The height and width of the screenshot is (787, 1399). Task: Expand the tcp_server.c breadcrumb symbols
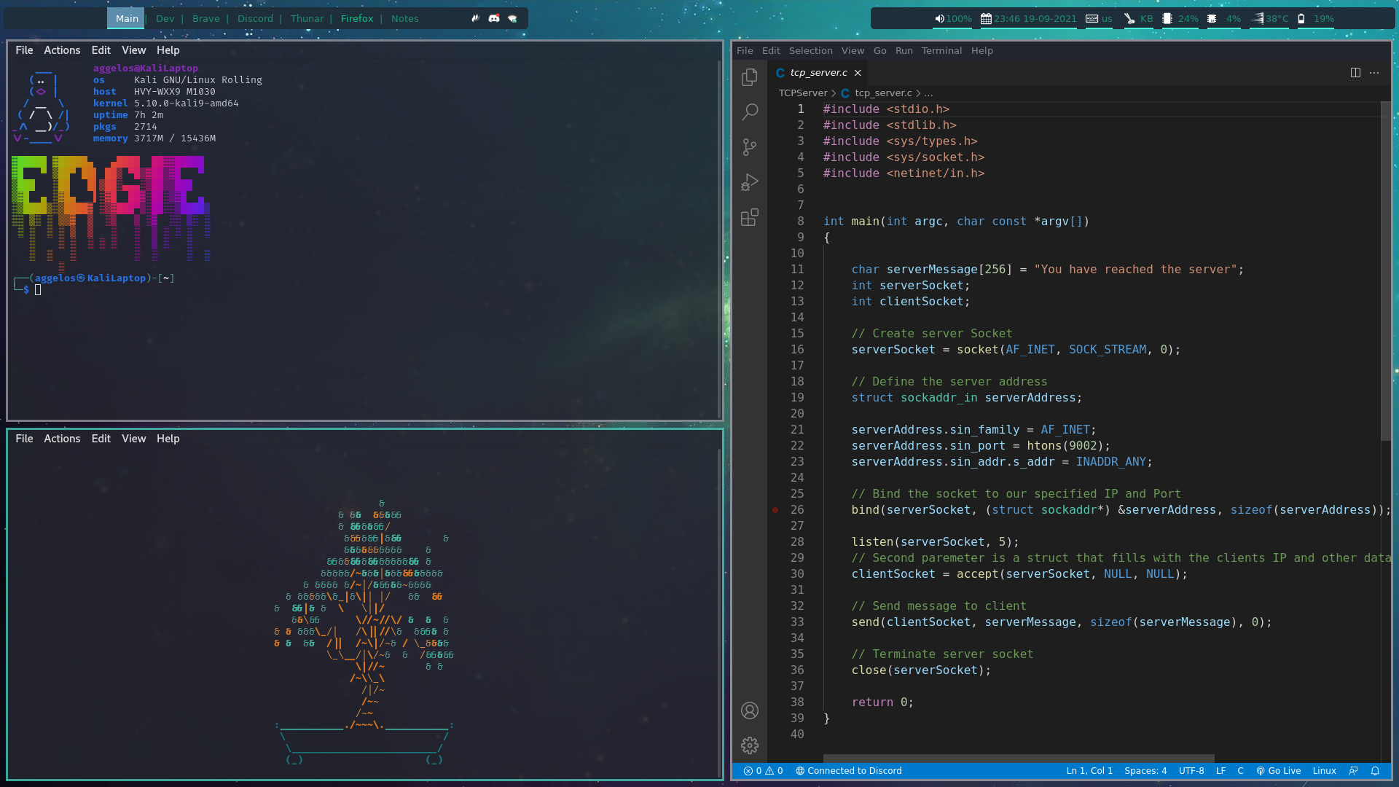929,93
